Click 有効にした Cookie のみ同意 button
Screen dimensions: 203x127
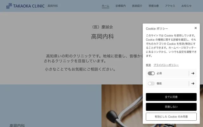[x=171, y=117]
